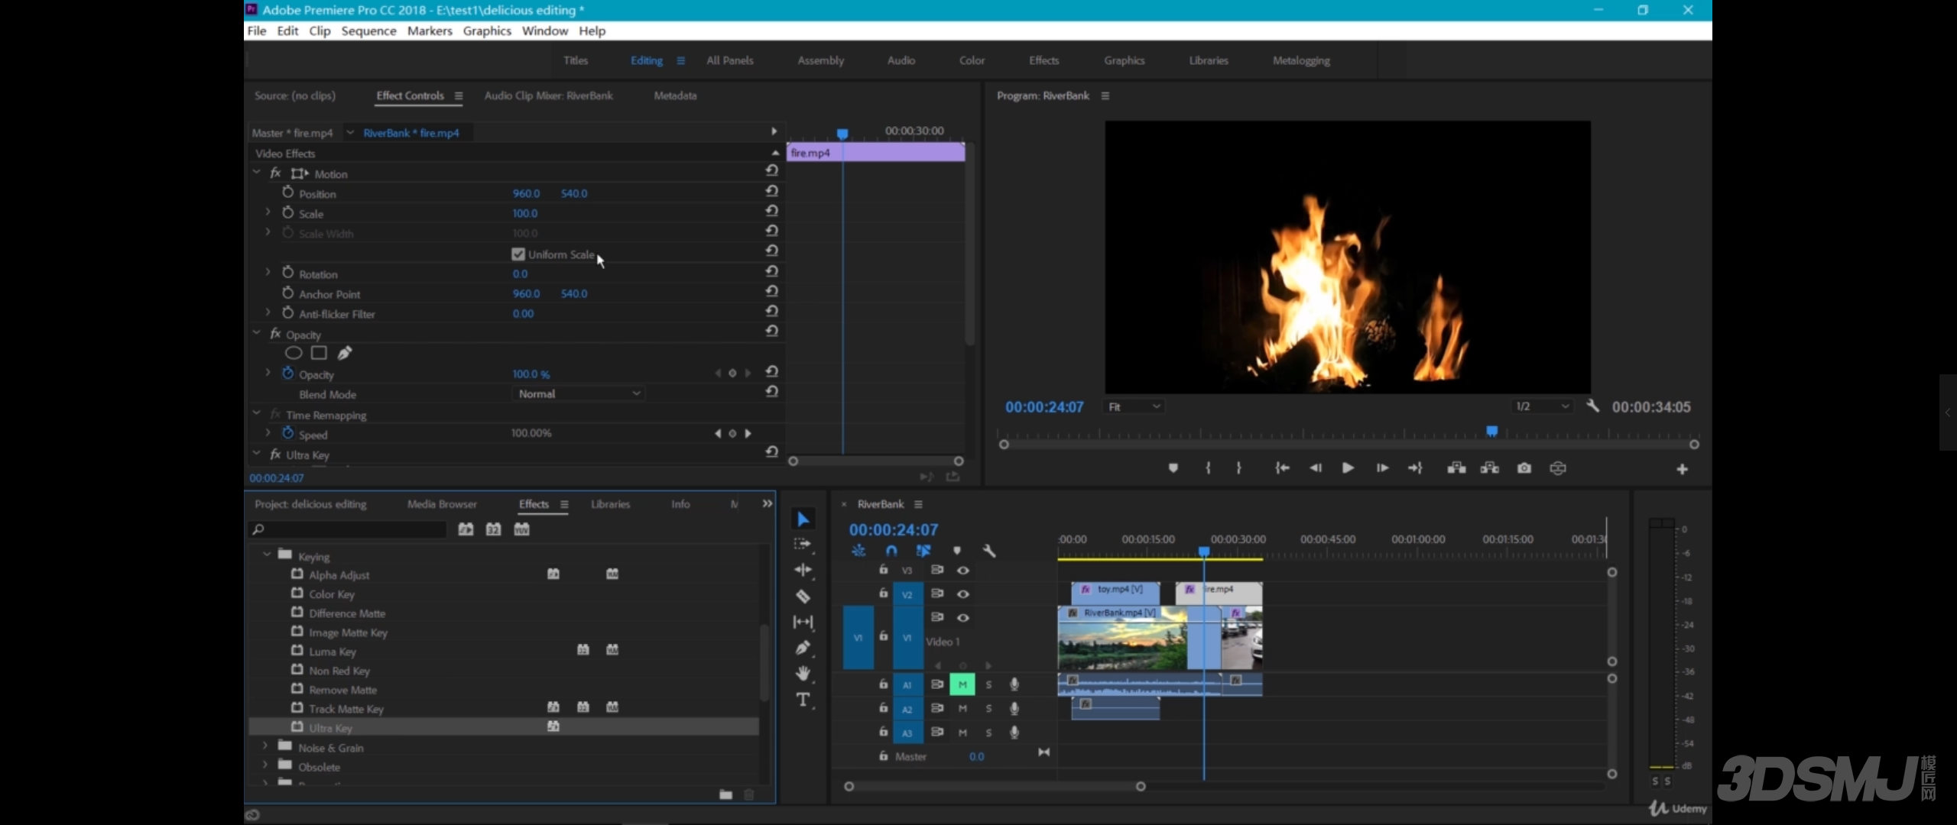
Task: Select the Type tool
Action: [x=803, y=700]
